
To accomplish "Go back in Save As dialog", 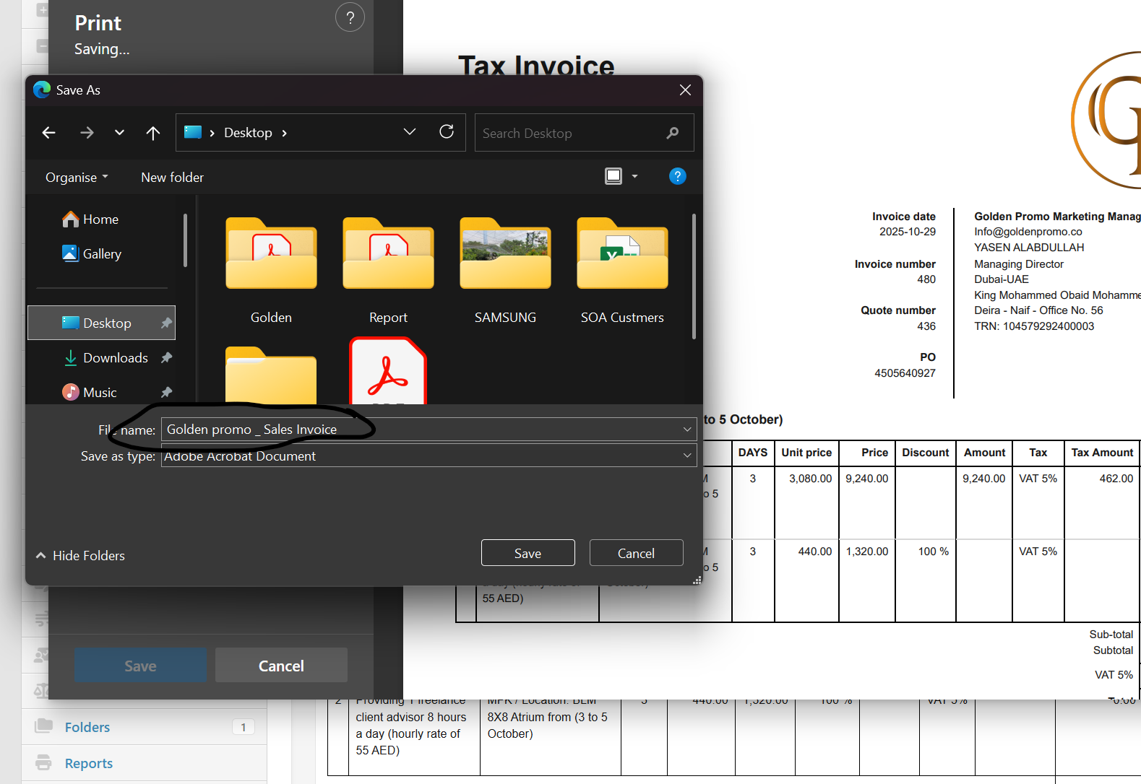I will point(49,133).
